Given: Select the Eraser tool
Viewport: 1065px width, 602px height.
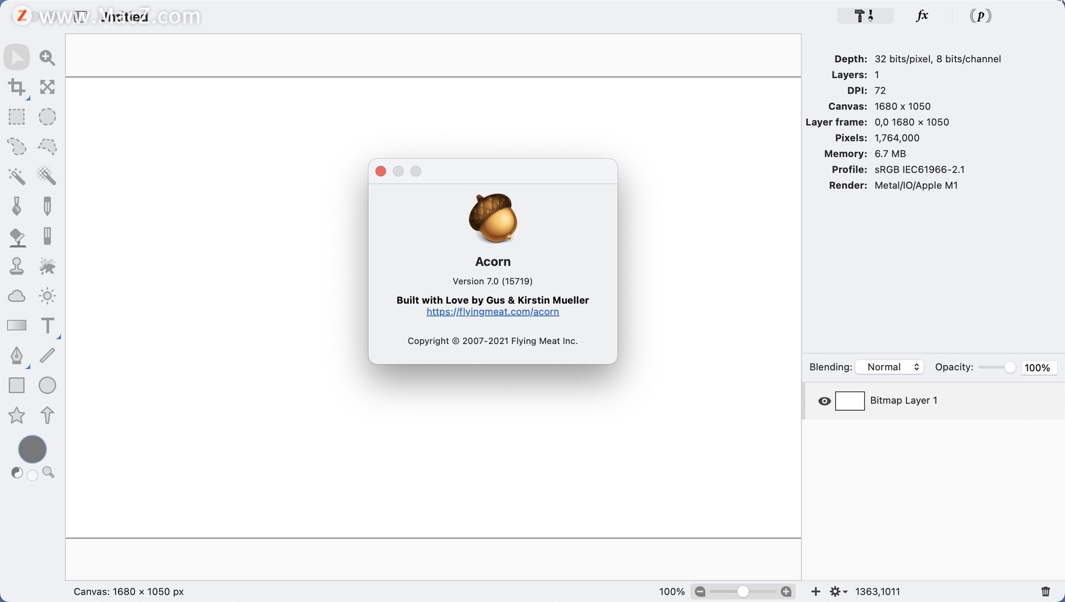Looking at the screenshot, I should coord(47,236).
